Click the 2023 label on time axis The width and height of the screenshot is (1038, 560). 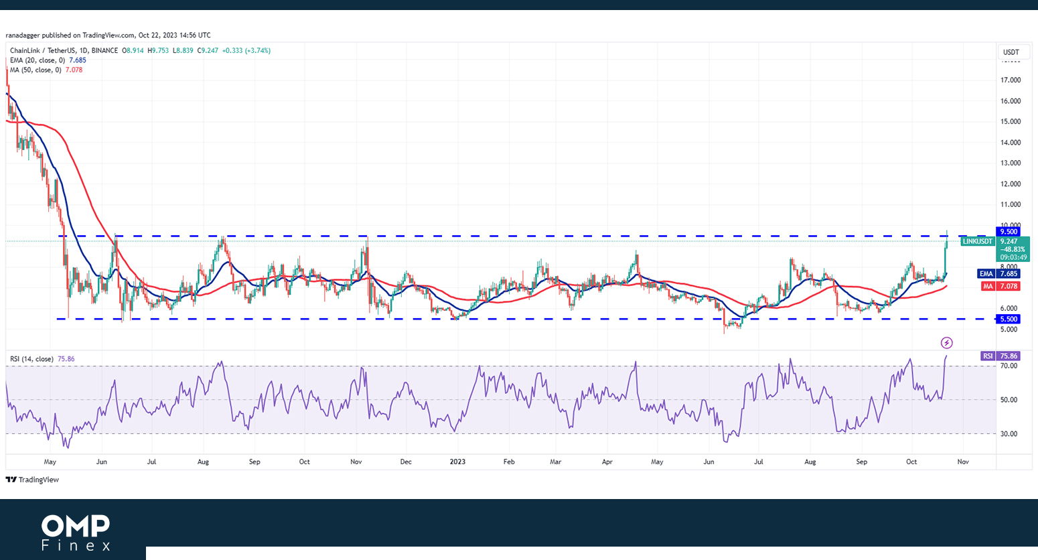pyautogui.click(x=457, y=462)
